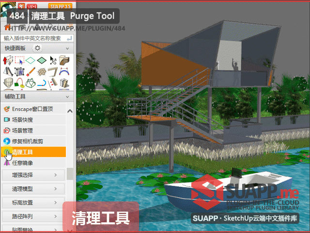
Task: Open quick panel settings gear
Action: [37, 48]
